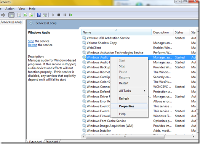This screenshot has height=144, width=200.
Task: Select Windows Activation Technologies Service
Action: tap(139, 52)
